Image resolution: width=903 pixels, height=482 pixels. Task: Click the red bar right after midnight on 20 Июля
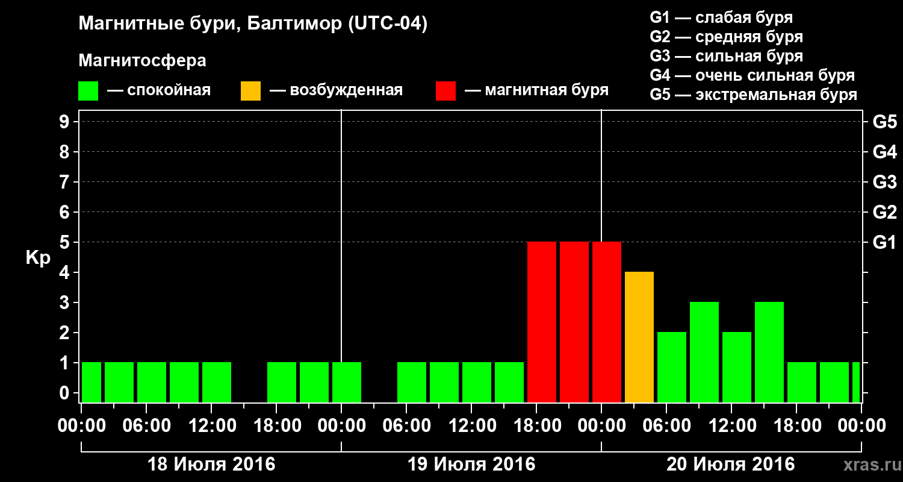click(x=607, y=322)
